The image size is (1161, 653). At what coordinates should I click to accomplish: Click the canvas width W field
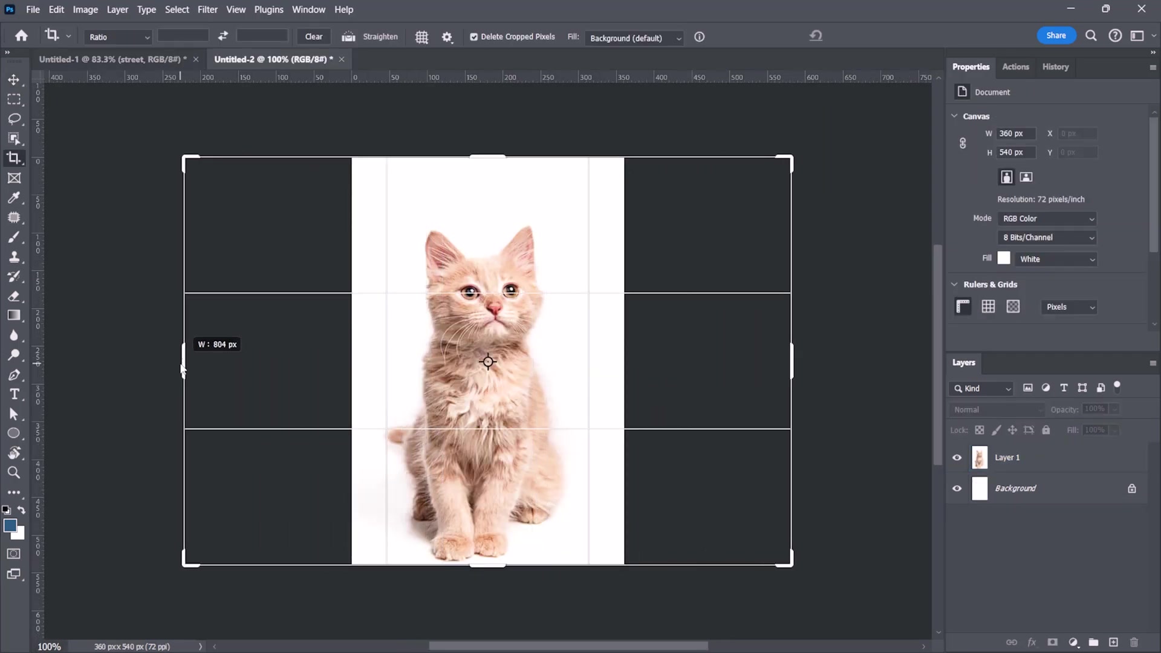[x=1016, y=134]
